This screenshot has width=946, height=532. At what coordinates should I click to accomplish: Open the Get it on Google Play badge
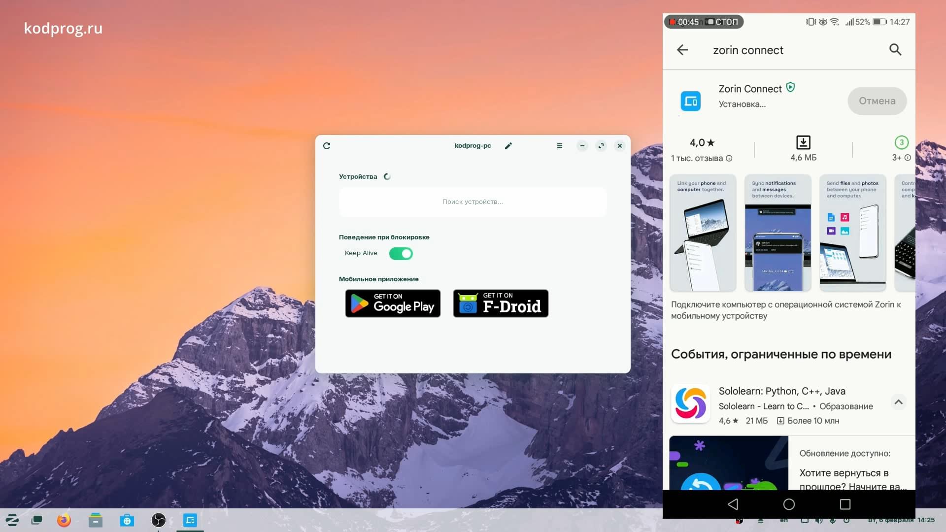(393, 303)
